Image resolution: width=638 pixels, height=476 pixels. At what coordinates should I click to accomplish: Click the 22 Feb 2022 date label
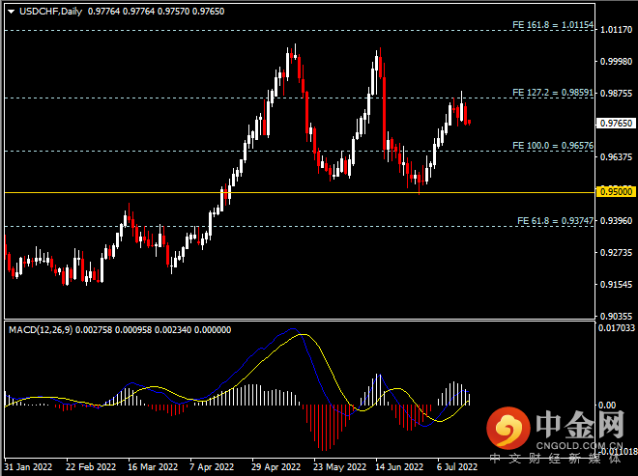[91, 466]
